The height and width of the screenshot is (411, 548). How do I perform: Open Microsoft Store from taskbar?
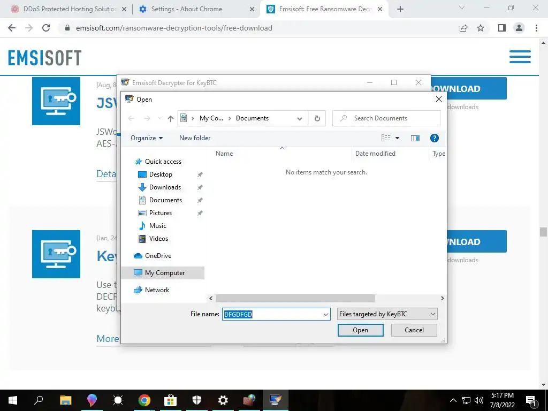(170, 400)
